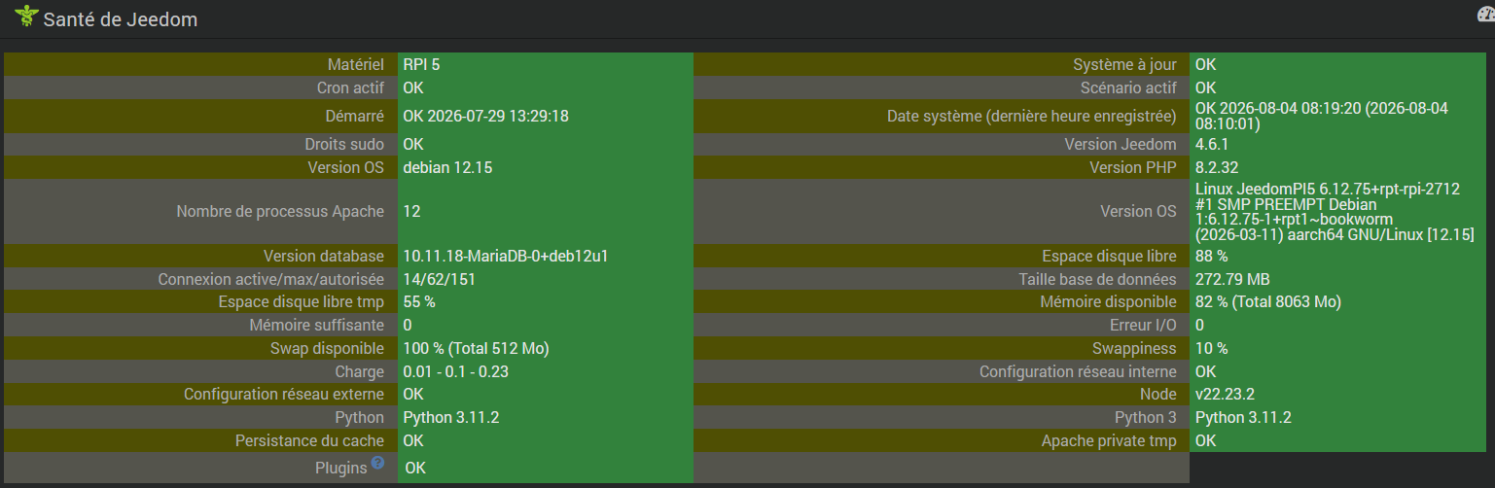1495x488 pixels.
Task: Click the Système à jour OK cell
Action: point(1337,64)
